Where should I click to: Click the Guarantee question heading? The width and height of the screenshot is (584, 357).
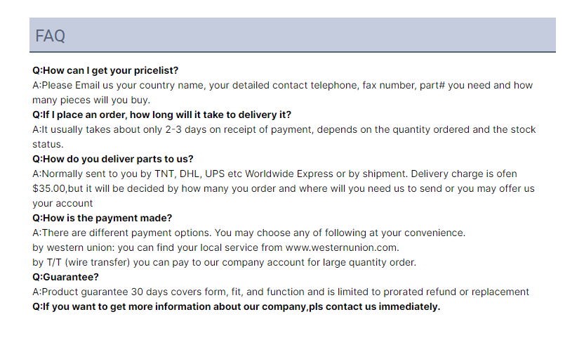tap(65, 277)
